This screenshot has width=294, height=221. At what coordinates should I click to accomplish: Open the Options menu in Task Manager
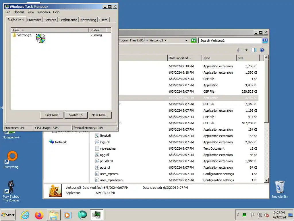coord(19,12)
